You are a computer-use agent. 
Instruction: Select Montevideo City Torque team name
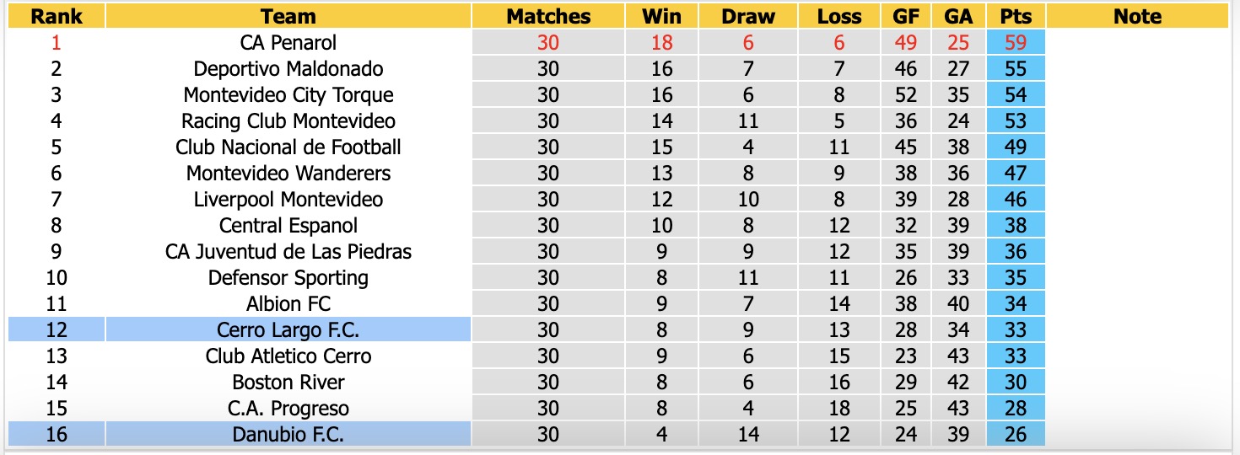[x=288, y=94]
